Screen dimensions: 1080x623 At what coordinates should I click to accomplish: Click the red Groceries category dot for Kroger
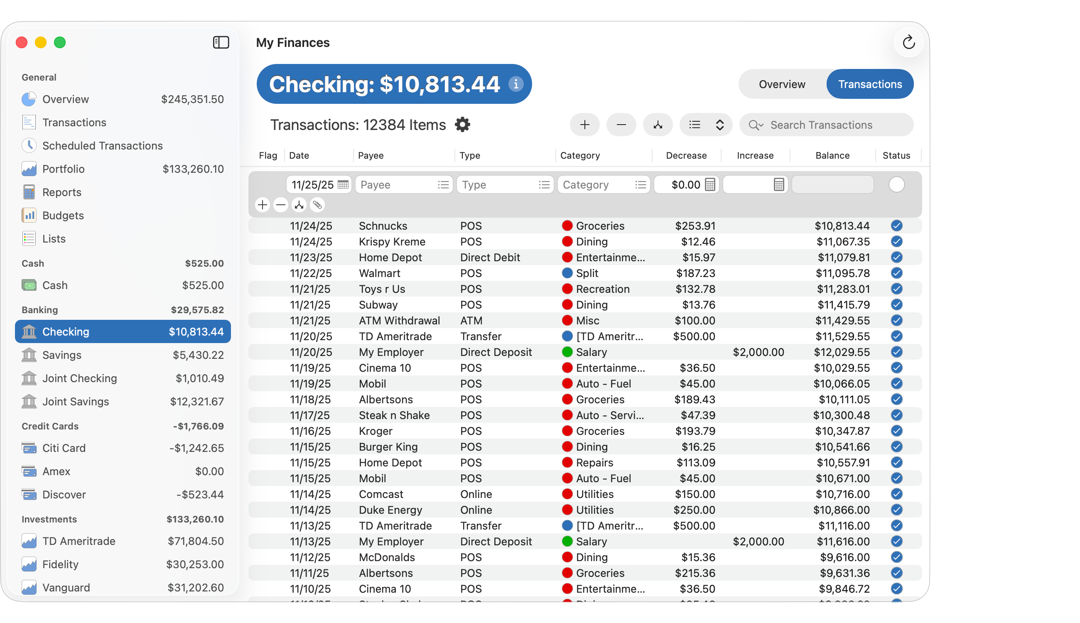(567, 431)
